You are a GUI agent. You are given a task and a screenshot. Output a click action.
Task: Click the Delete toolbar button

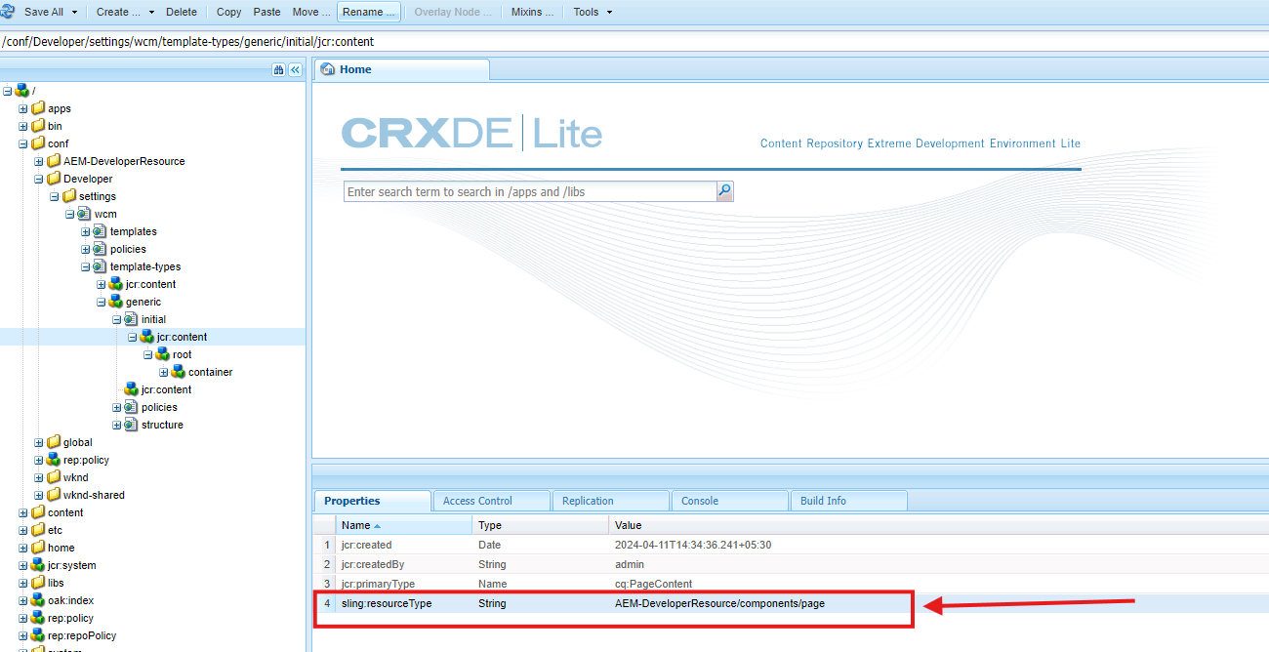181,12
